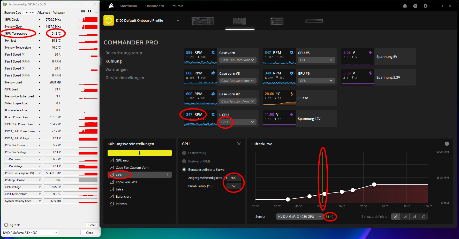Take a GPU-Z screenshot with the camera icon

(83, 11)
